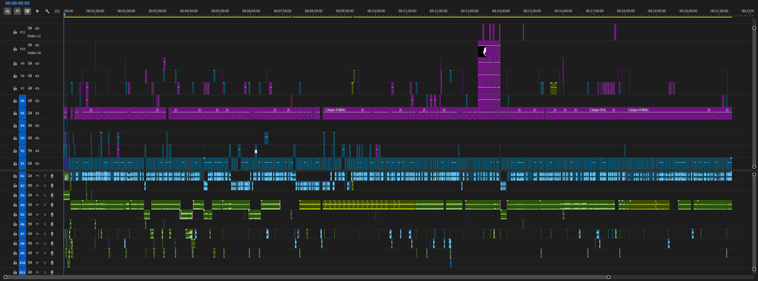
Task: Toggle sync lock on track A9
Action: pyautogui.click(x=30, y=253)
